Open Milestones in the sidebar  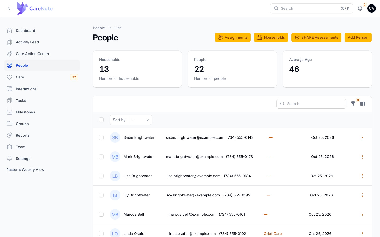point(42,112)
